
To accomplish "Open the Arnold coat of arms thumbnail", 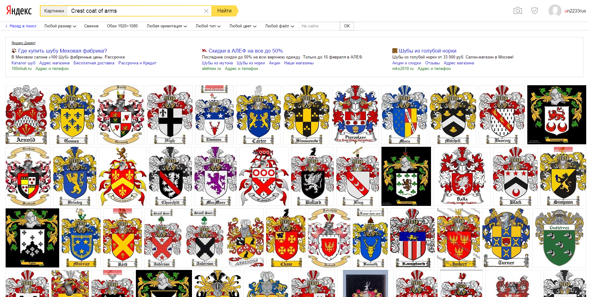I will [26, 114].
